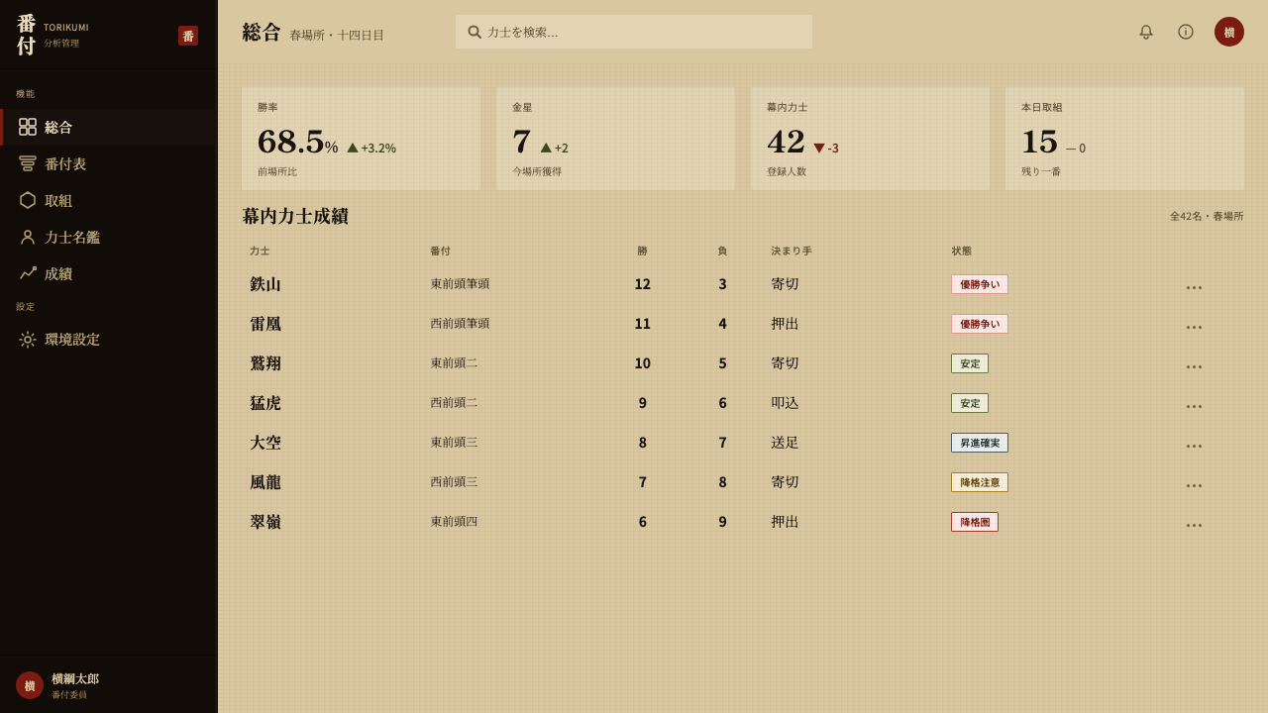Viewport: 1268px width, 713px height.
Task: Focus the 力士を検索 search field
Action: 634,32
